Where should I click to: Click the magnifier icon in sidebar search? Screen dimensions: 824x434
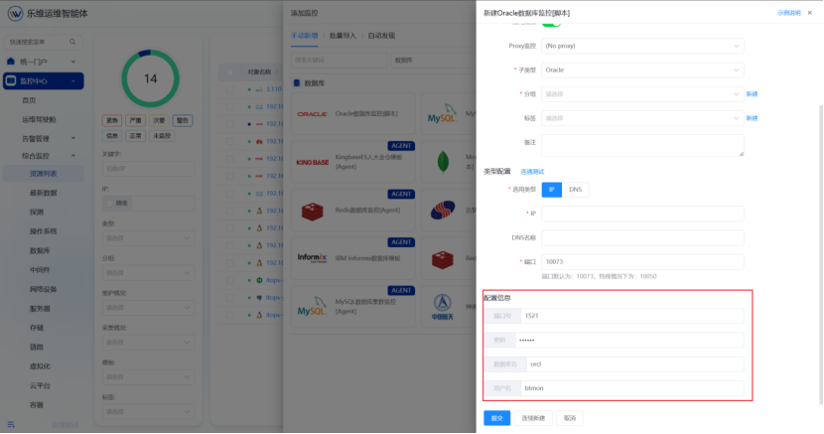[72, 42]
